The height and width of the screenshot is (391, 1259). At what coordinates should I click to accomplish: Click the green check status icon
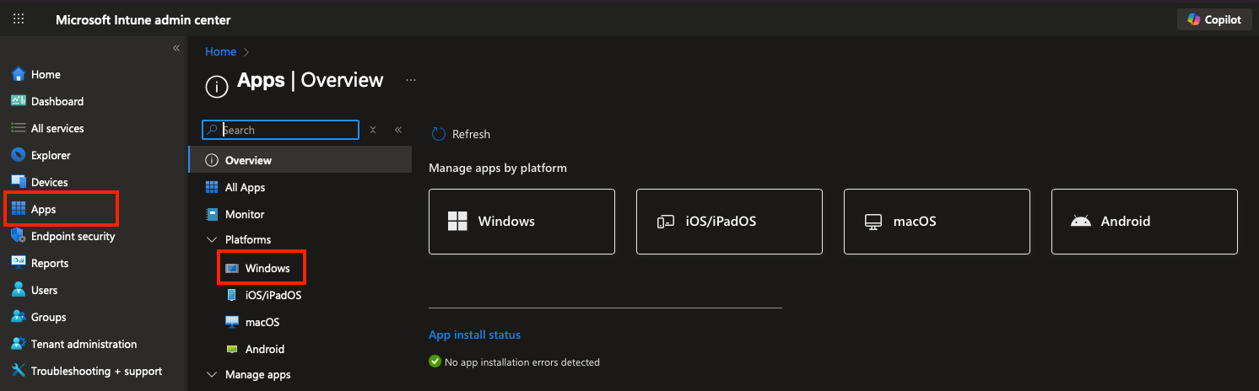[x=435, y=362]
